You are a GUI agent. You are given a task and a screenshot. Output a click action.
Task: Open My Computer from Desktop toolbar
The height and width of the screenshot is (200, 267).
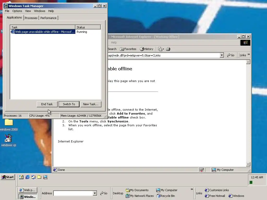[x=167, y=190]
